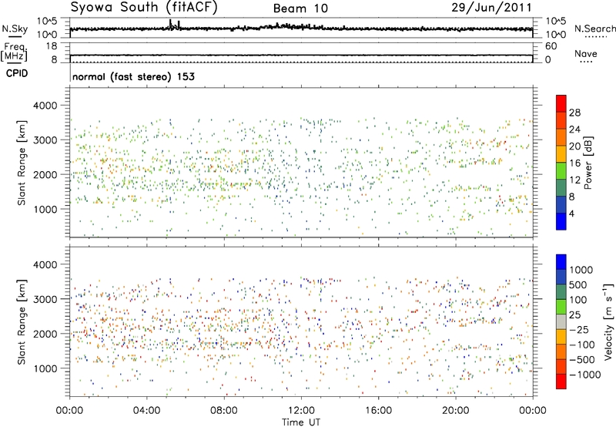
Task: Click the '60' Nave axis tick
Action: [x=551, y=46]
